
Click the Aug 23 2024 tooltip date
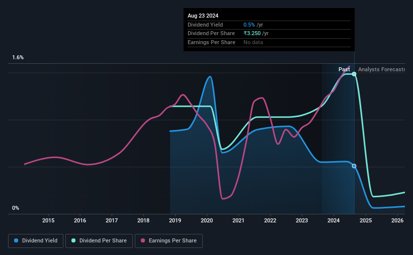tap(203, 16)
